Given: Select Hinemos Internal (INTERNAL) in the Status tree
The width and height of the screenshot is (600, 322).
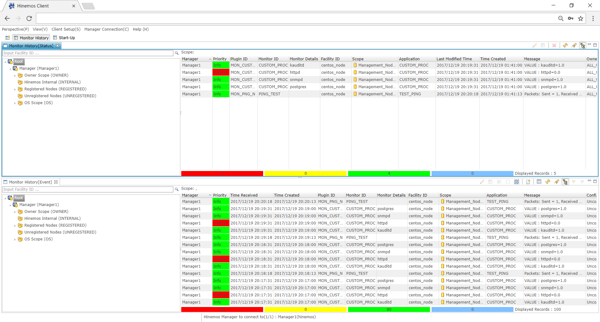Looking at the screenshot, I should pos(52,82).
